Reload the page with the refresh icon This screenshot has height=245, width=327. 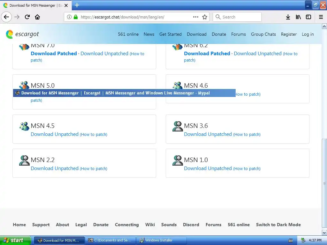[x=27, y=17]
